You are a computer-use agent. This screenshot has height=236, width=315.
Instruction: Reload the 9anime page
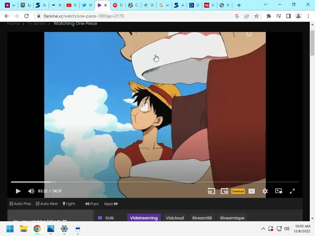26,16
